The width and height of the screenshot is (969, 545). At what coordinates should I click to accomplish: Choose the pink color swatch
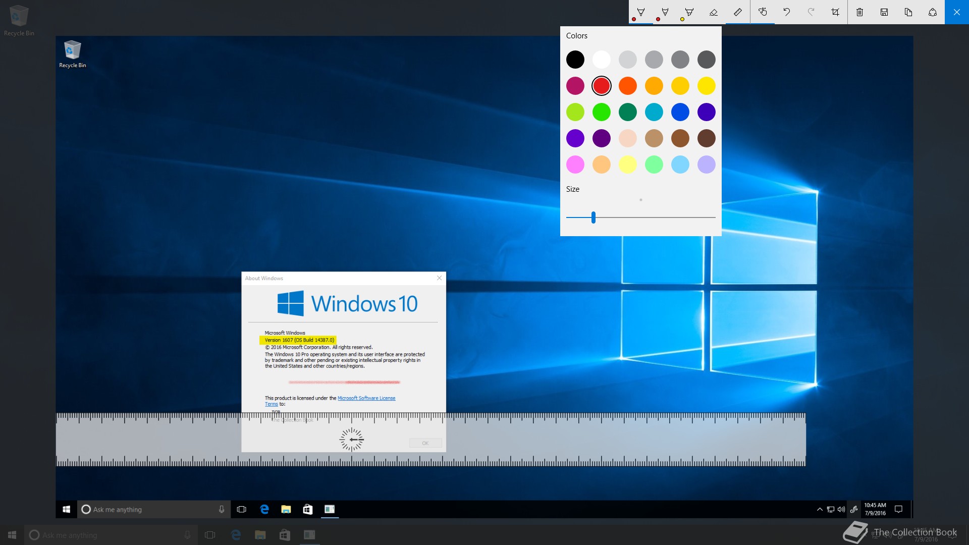pyautogui.click(x=575, y=165)
